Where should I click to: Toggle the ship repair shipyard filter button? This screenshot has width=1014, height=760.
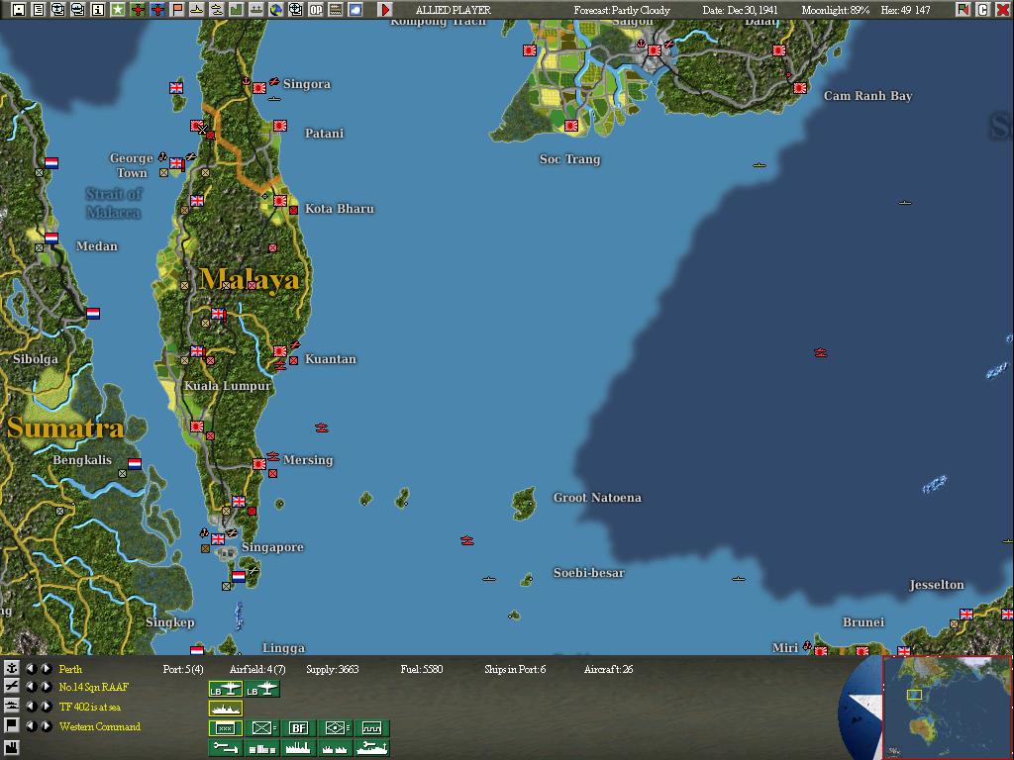pyautogui.click(x=372, y=748)
